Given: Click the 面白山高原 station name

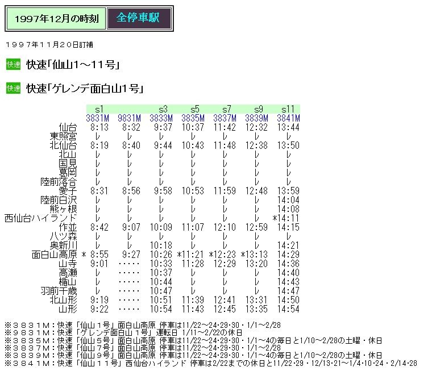Looking at the screenshot, I should pyautogui.click(x=54, y=255).
